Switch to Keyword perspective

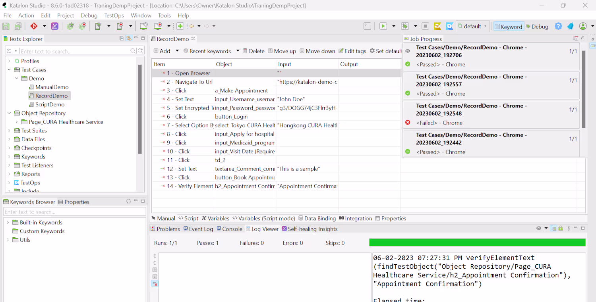pyautogui.click(x=509, y=27)
